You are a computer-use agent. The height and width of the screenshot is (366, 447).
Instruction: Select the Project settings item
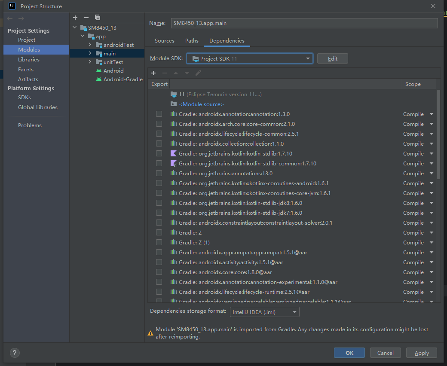[x=27, y=40]
